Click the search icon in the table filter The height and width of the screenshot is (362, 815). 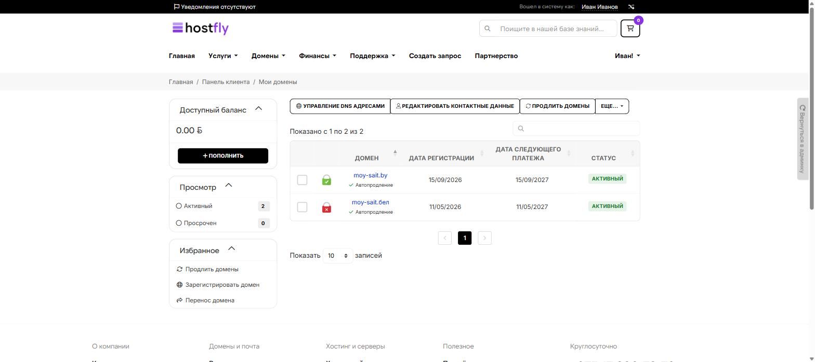pos(521,129)
